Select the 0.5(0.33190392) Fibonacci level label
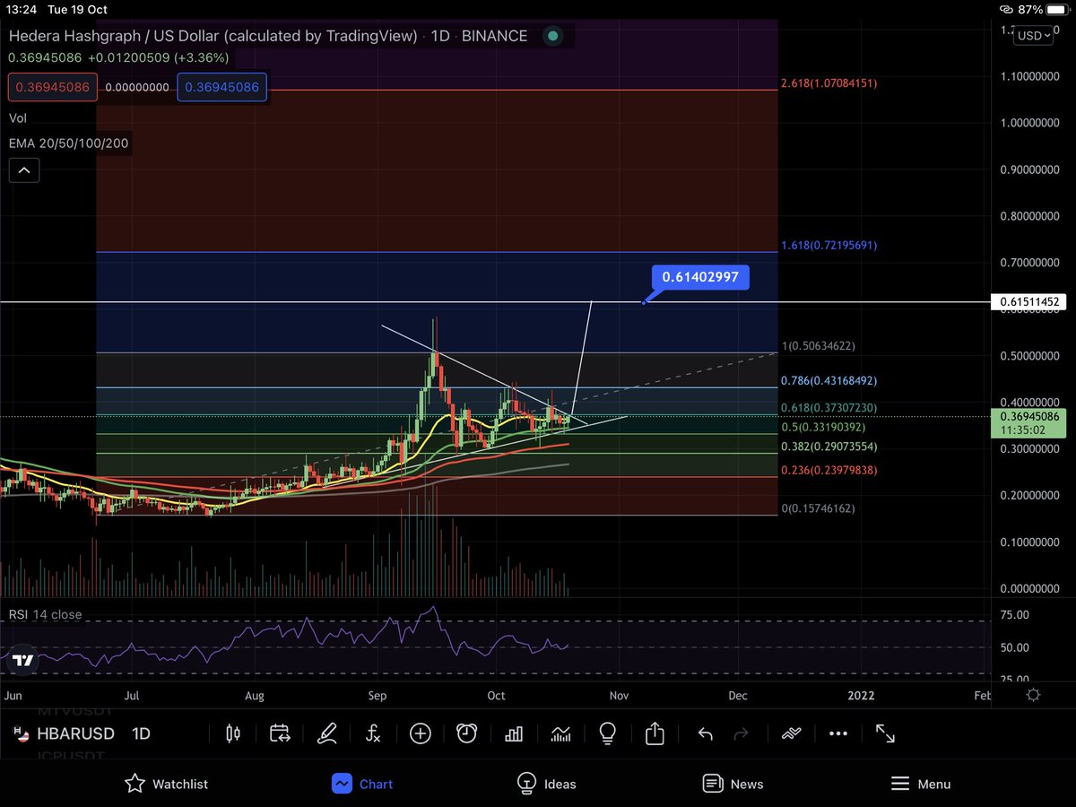1076x807 pixels. (825, 427)
